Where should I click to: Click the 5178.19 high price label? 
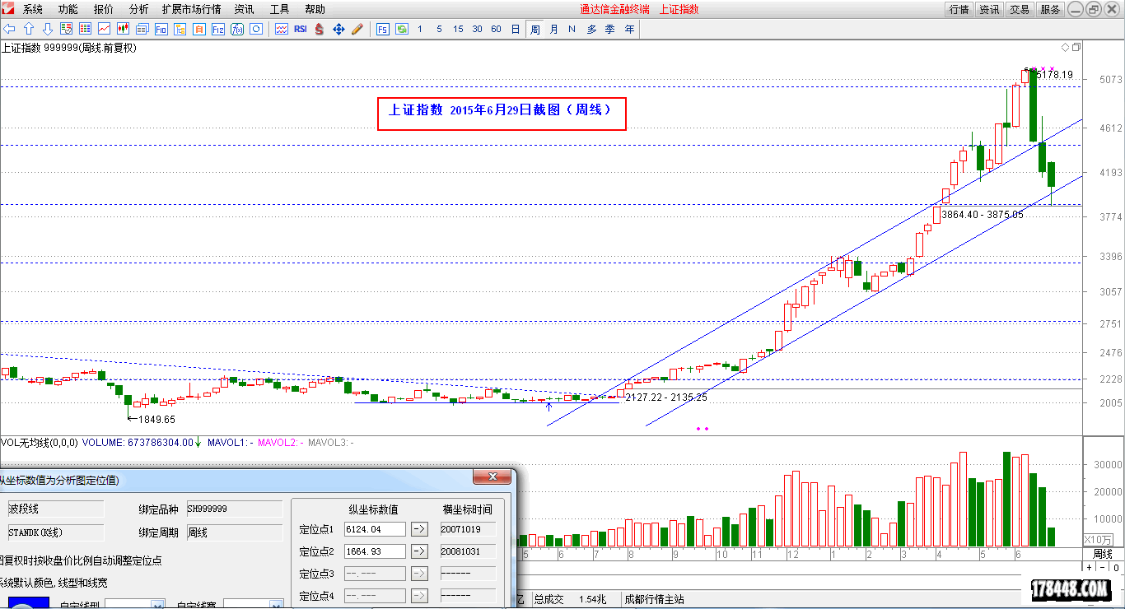coord(1055,75)
